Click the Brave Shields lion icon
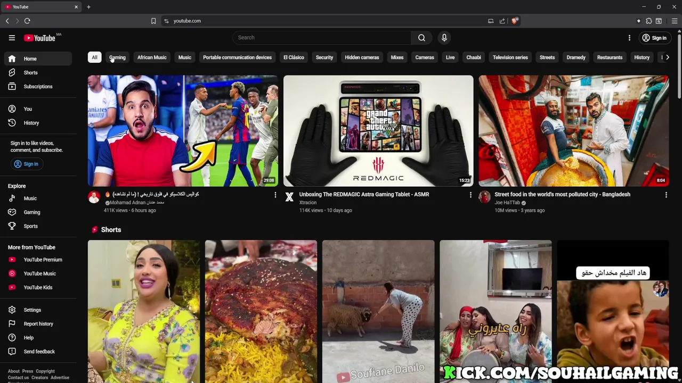 pos(515,21)
